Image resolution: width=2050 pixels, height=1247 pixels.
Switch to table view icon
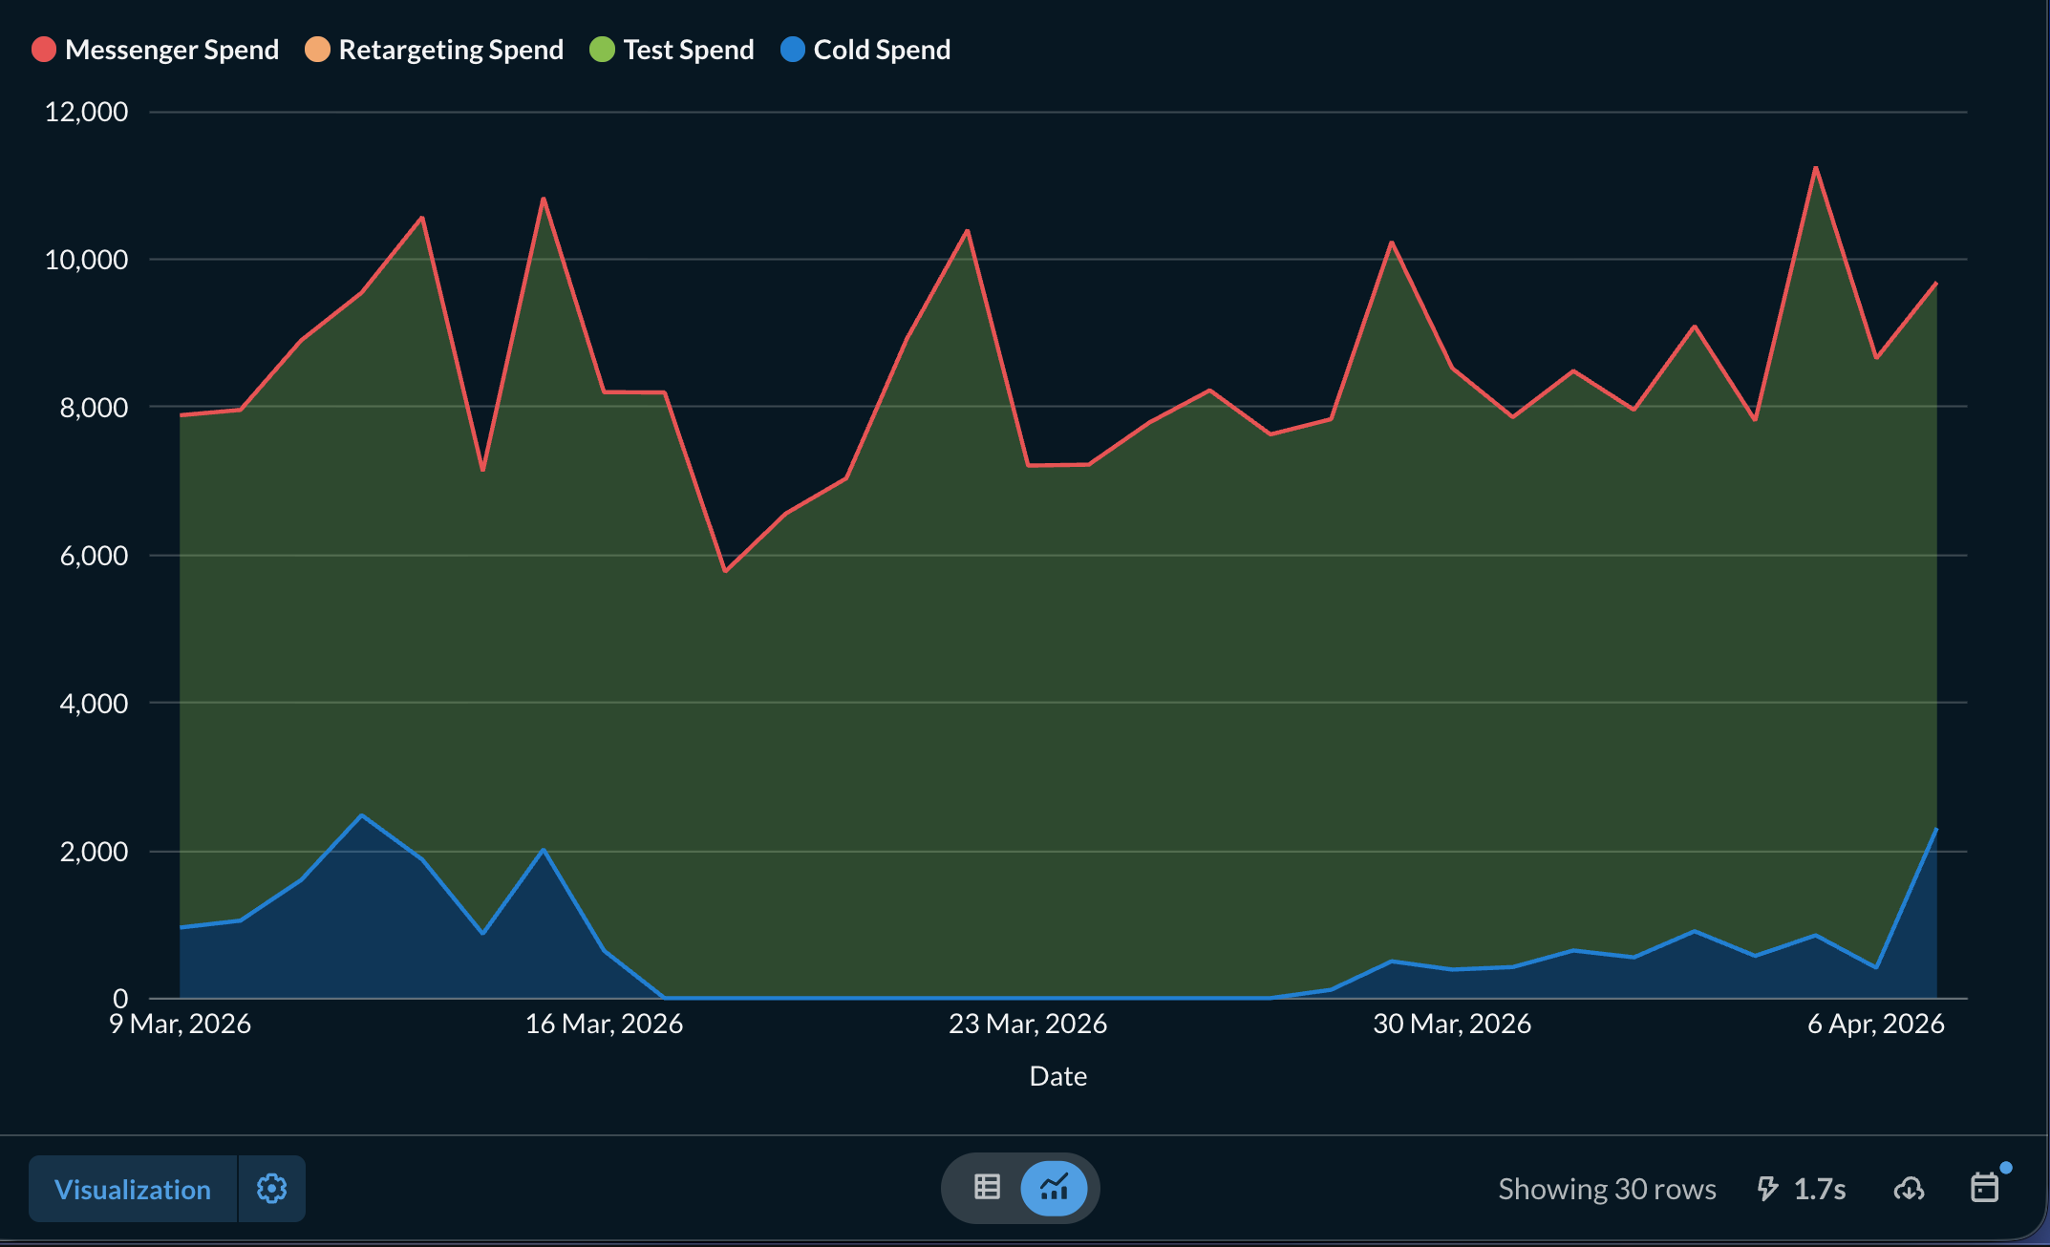coord(987,1188)
